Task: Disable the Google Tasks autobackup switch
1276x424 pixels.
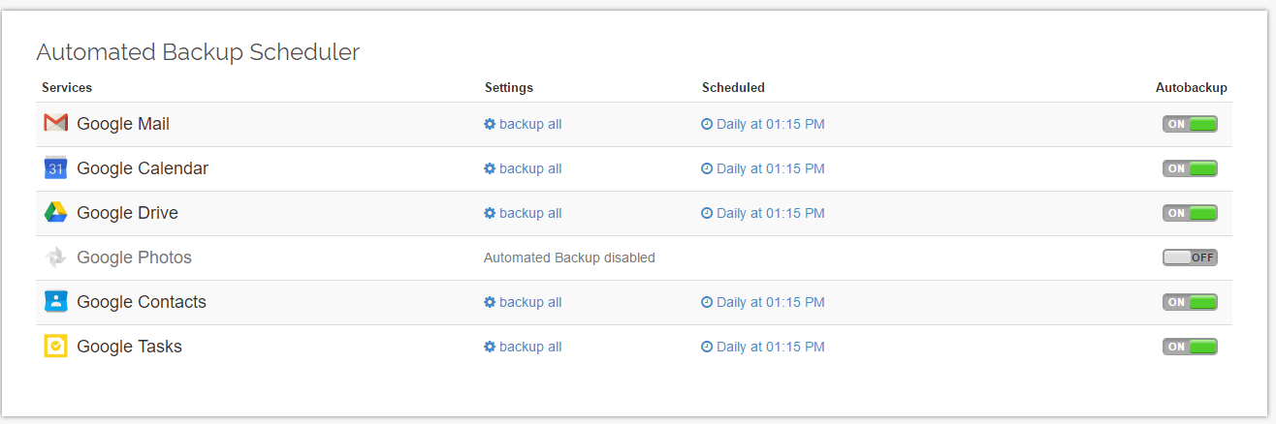Action: [x=1190, y=347]
